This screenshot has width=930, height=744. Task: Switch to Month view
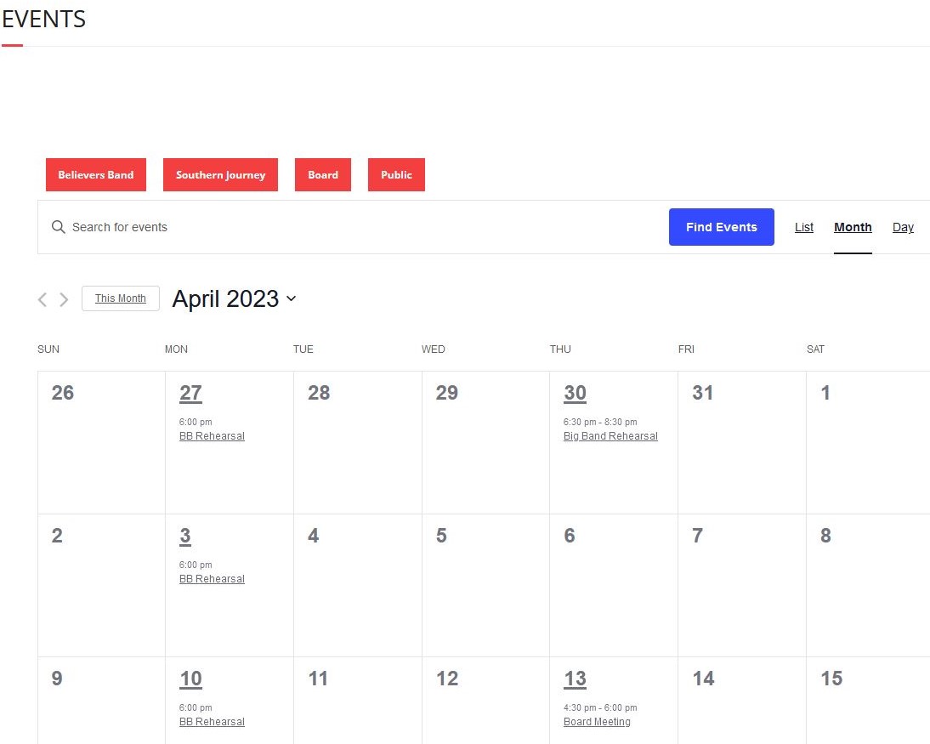(853, 227)
